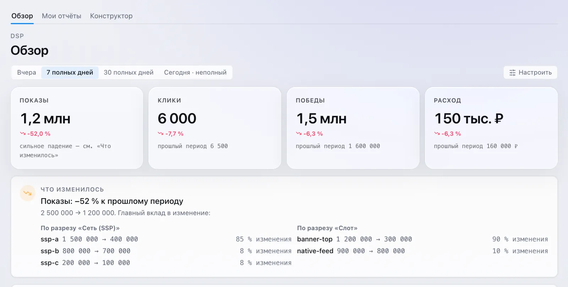The image size is (568, 287).
Task: Click the down-trend icon in Клики card
Action: click(160, 134)
